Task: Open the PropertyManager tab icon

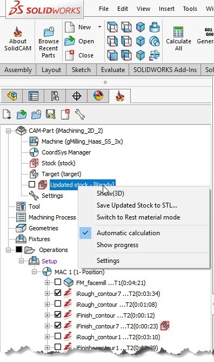Action: [x=34, y=96]
